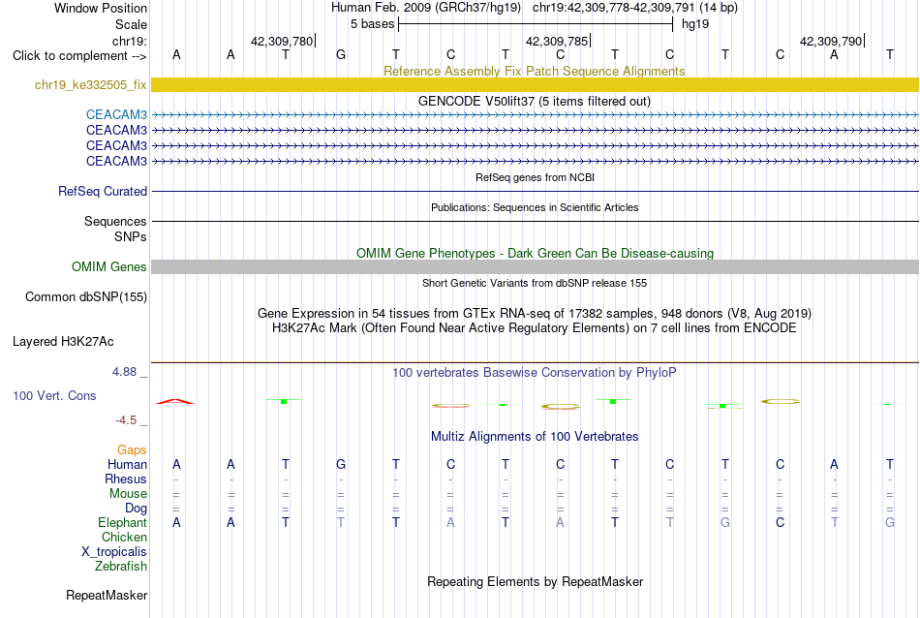Image resolution: width=920 pixels, height=618 pixels.
Task: Click 'Short Genetic Variants from dbSNP release 155'
Action: (535, 283)
